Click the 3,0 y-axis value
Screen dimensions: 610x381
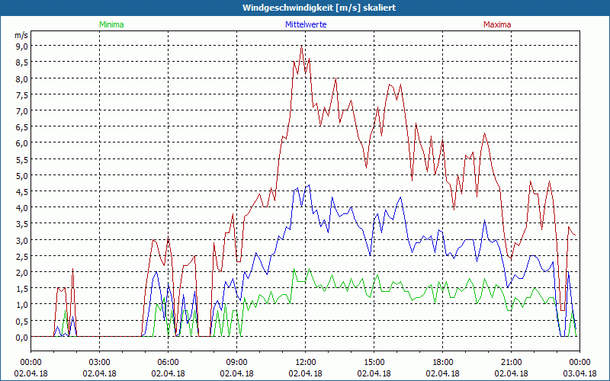pyautogui.click(x=21, y=240)
